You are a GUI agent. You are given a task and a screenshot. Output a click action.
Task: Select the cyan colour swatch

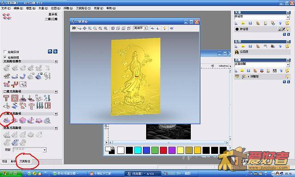click(138, 150)
